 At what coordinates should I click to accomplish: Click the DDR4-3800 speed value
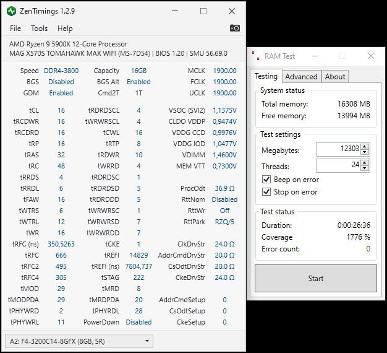[x=61, y=71]
